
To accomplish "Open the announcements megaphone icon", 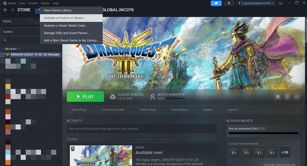I will pos(216,3).
